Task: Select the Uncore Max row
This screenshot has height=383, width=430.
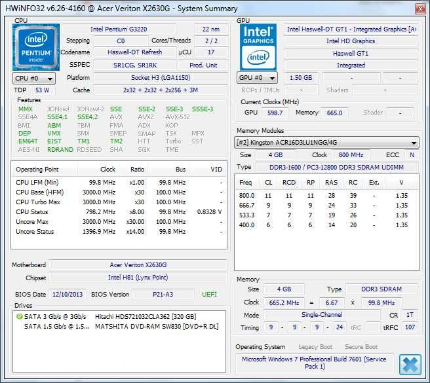Action: click(x=119, y=222)
